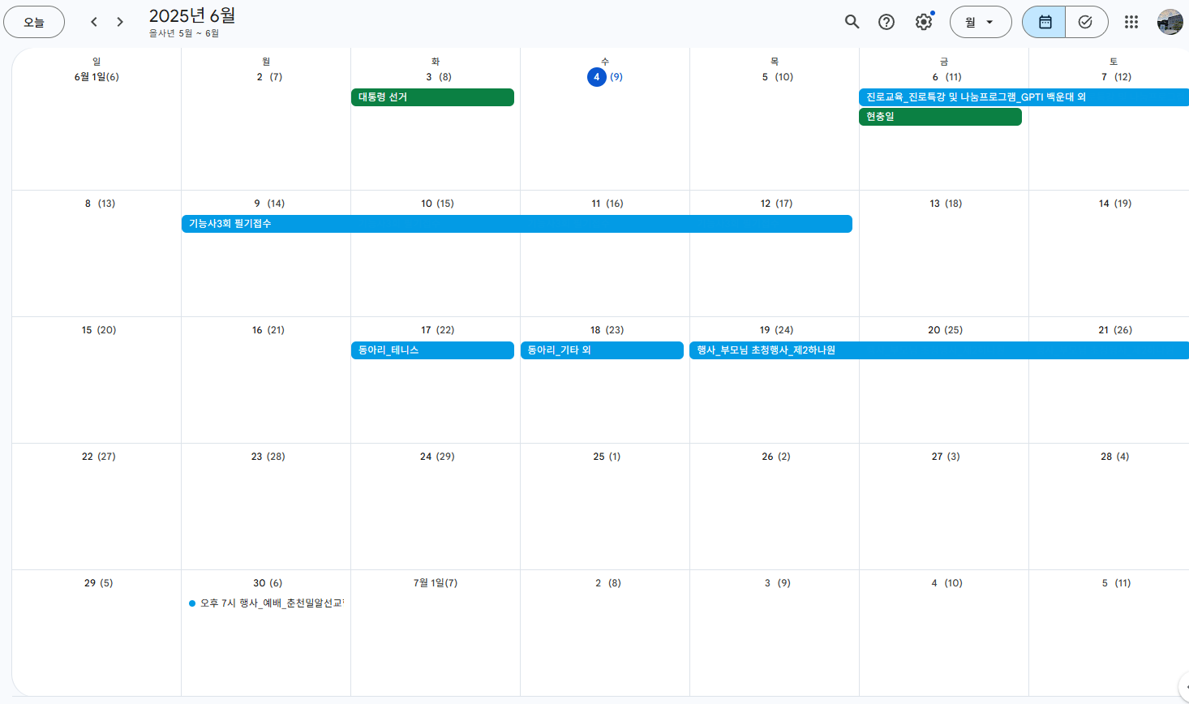Go to next month arrow
This screenshot has width=1189, height=704.
(x=120, y=22)
